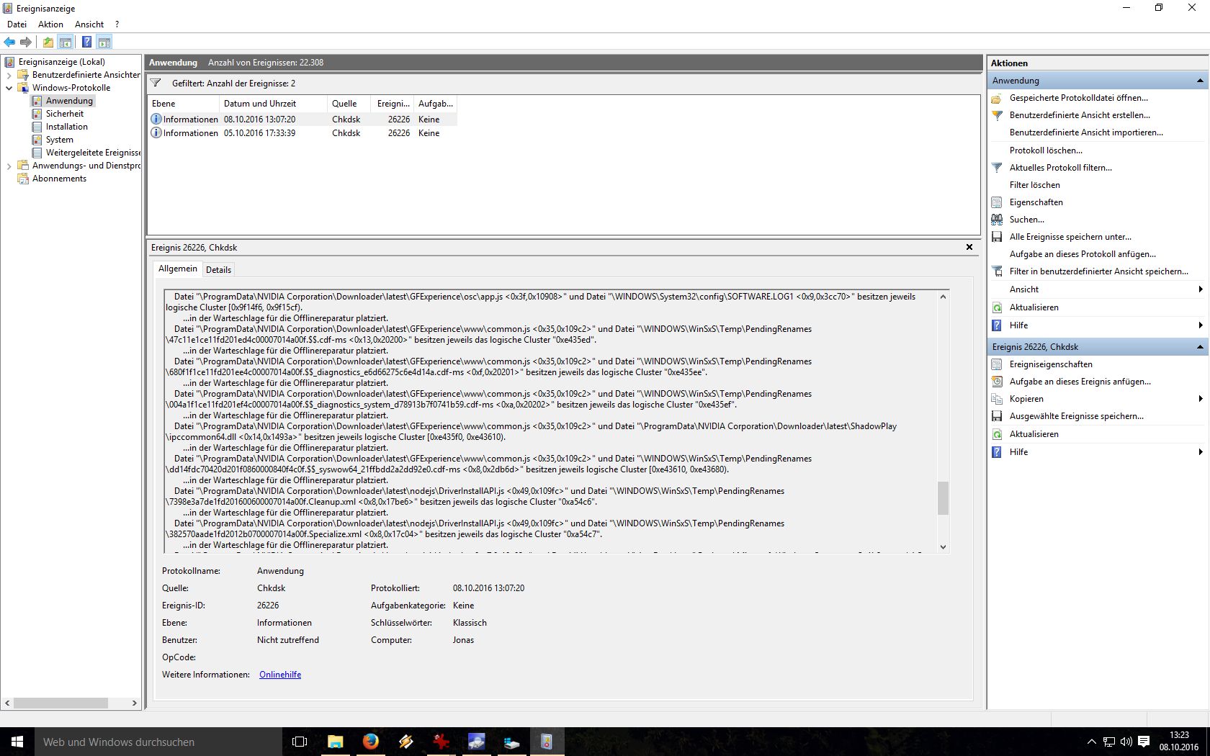Sort by Datum und Uhrzeit column header
Viewport: 1210px width, 756px height.
(x=273, y=104)
